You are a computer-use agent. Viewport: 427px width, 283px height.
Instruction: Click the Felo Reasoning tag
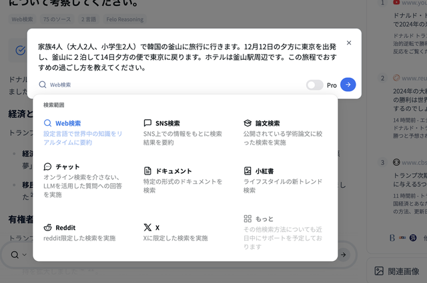coord(140,19)
